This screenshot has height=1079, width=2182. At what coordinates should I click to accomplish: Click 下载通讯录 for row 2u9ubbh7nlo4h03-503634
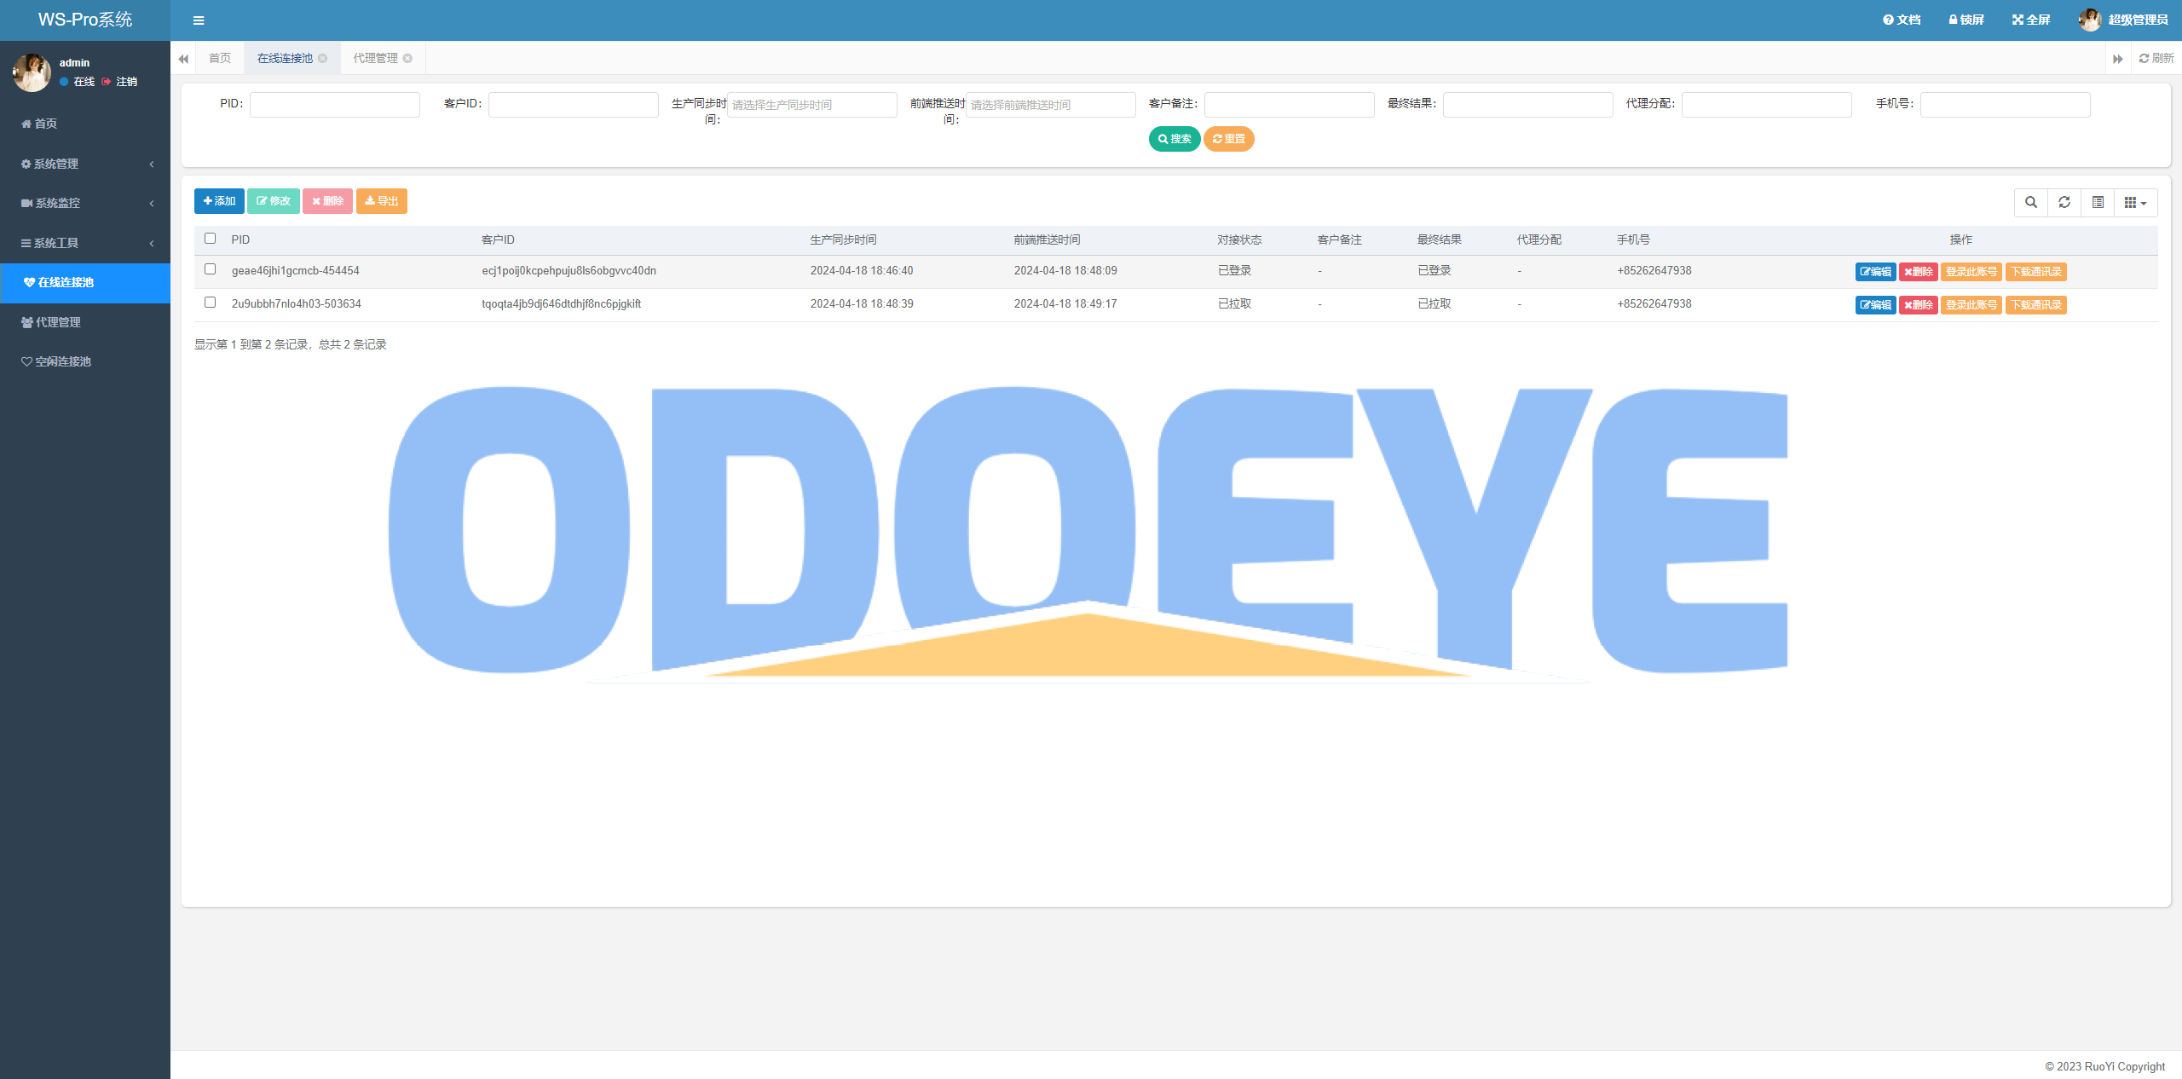[2036, 305]
